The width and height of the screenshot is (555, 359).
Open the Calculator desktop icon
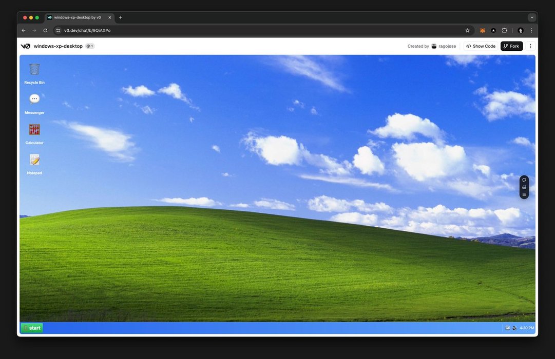[x=34, y=134]
